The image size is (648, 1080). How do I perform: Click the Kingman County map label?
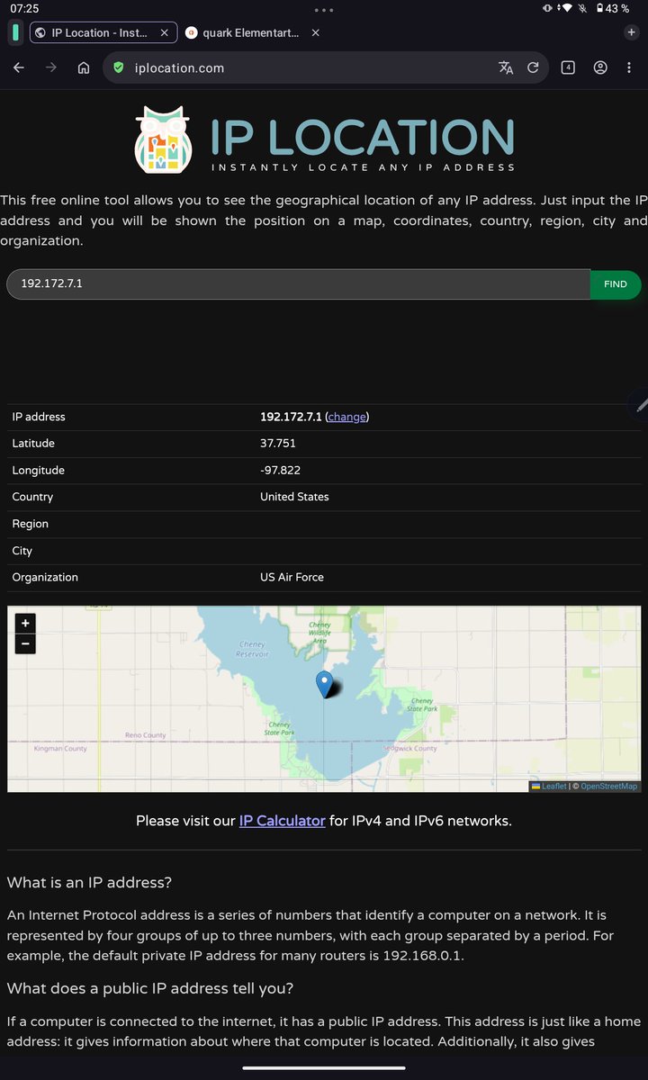point(60,749)
